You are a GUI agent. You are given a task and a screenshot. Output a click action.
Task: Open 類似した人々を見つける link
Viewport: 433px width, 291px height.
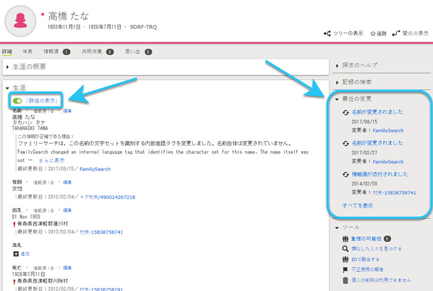point(377,249)
